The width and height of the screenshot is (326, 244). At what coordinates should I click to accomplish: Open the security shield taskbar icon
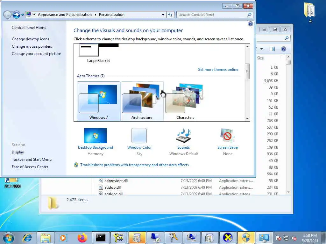tap(246, 238)
